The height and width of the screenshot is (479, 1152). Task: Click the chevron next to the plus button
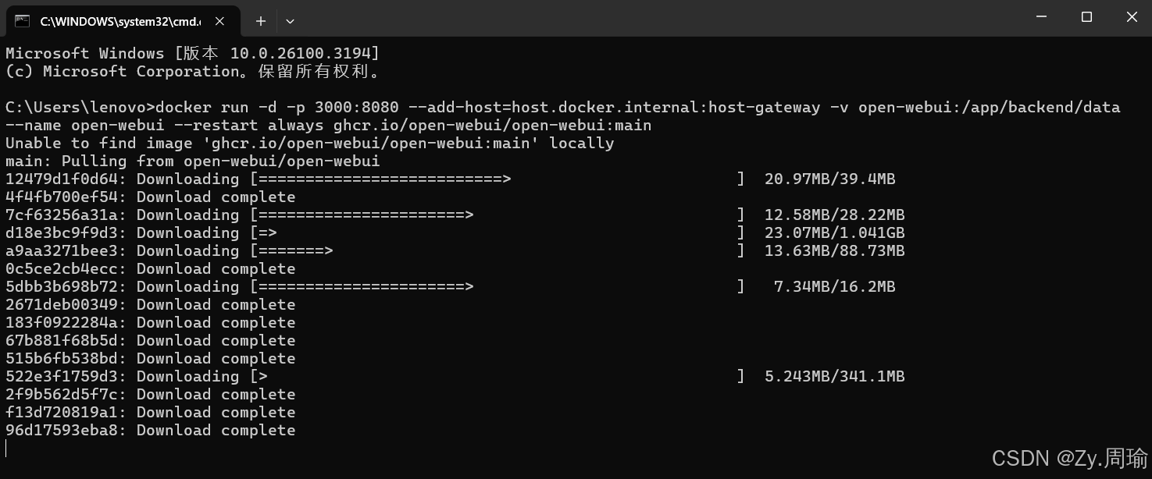(x=290, y=21)
